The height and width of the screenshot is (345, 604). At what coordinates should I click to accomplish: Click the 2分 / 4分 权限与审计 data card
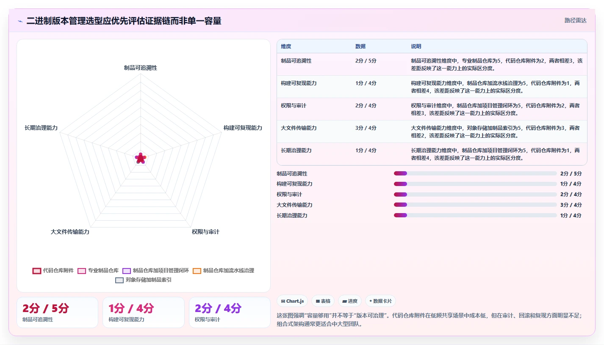(230, 312)
